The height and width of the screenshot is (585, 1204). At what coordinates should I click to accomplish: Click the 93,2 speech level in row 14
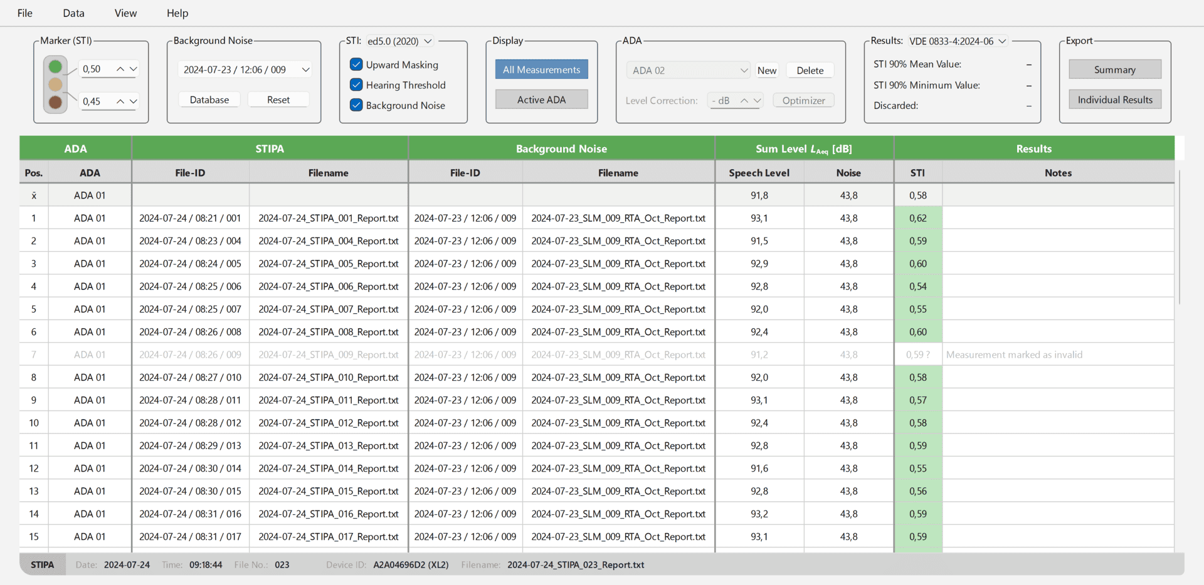point(759,514)
